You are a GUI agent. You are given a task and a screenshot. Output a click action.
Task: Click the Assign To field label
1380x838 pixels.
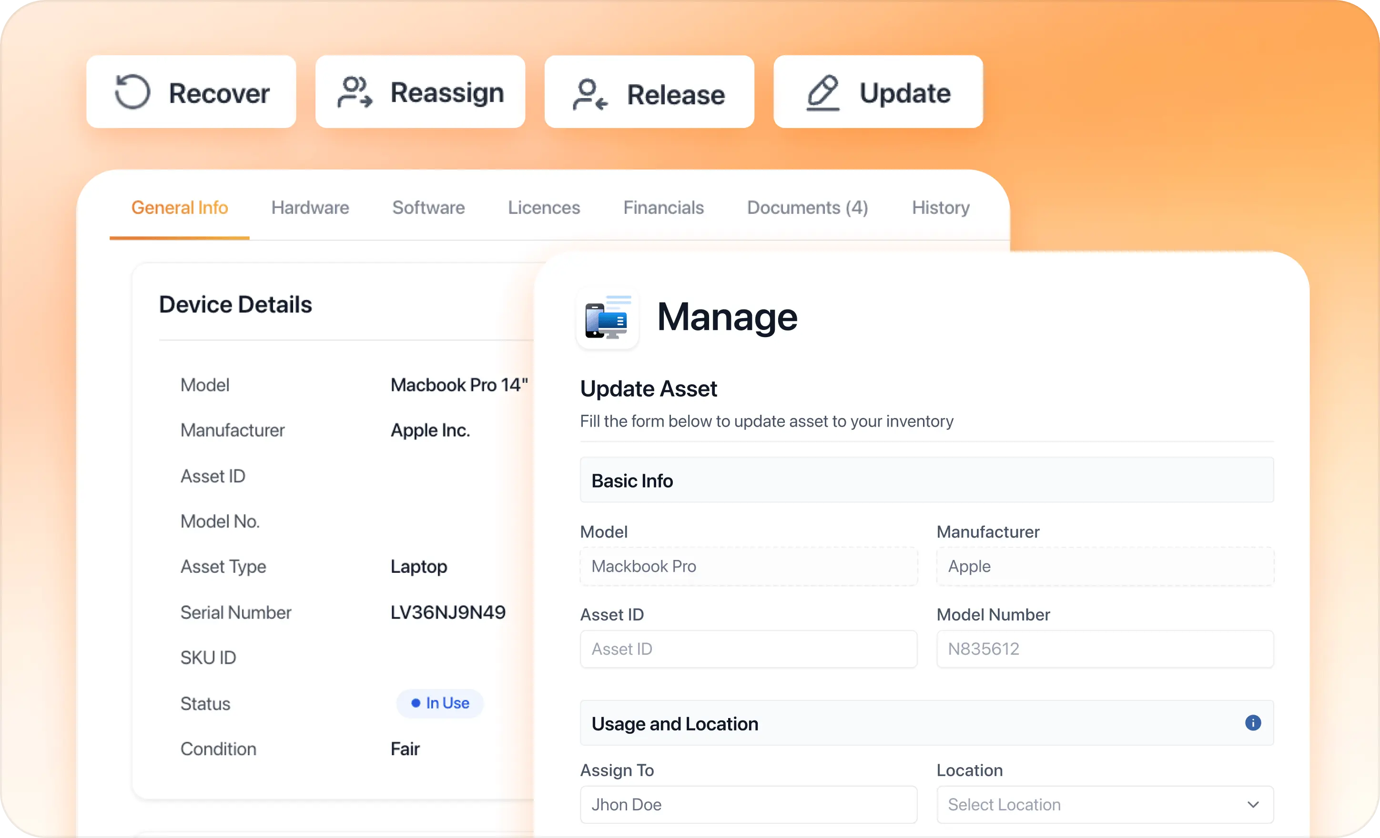[x=617, y=770]
